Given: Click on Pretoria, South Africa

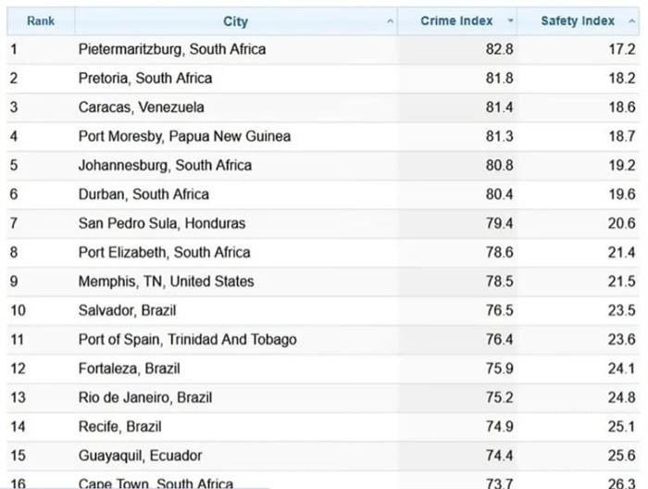Looking at the screenshot, I should point(145,78).
